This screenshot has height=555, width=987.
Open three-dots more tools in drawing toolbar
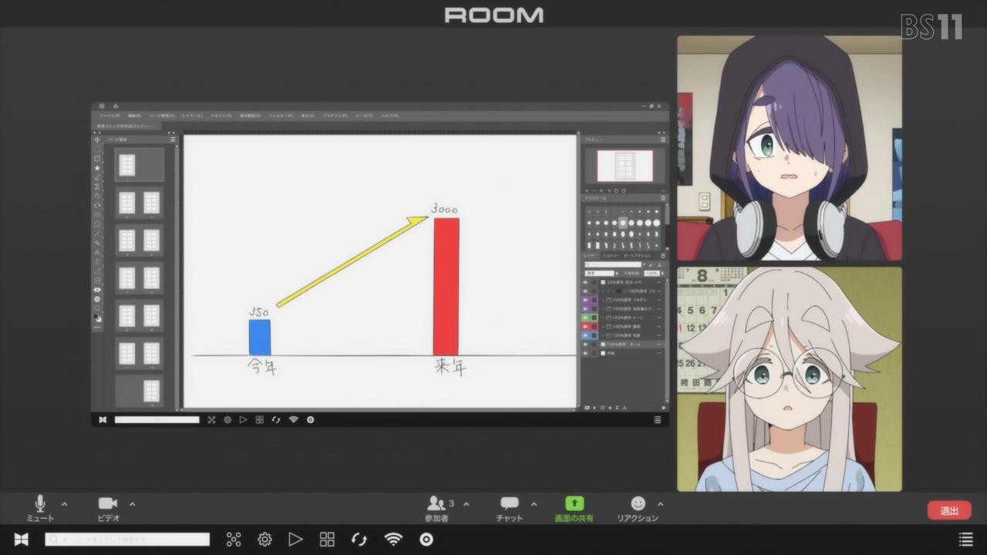[x=97, y=327]
